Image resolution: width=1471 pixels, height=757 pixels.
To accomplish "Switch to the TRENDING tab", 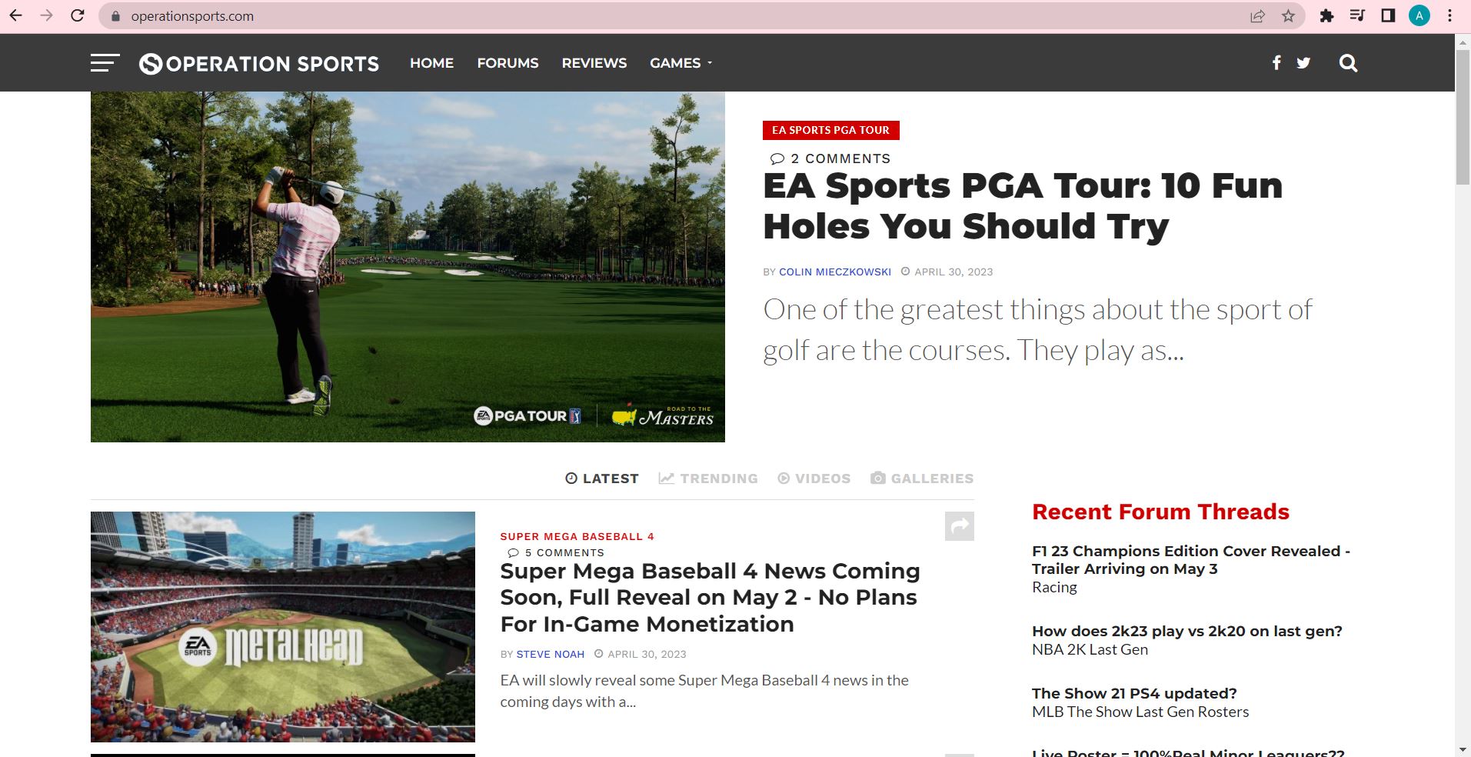I will pos(708,479).
